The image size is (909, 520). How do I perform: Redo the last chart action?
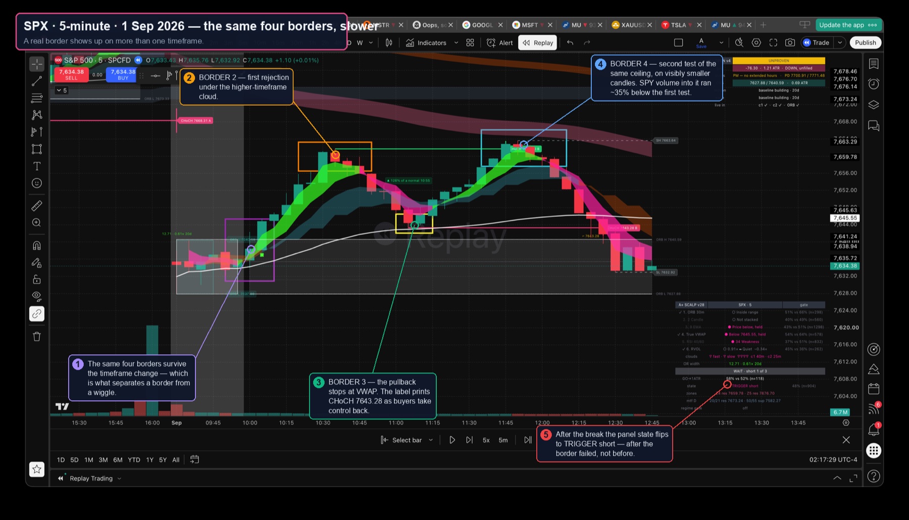[587, 43]
